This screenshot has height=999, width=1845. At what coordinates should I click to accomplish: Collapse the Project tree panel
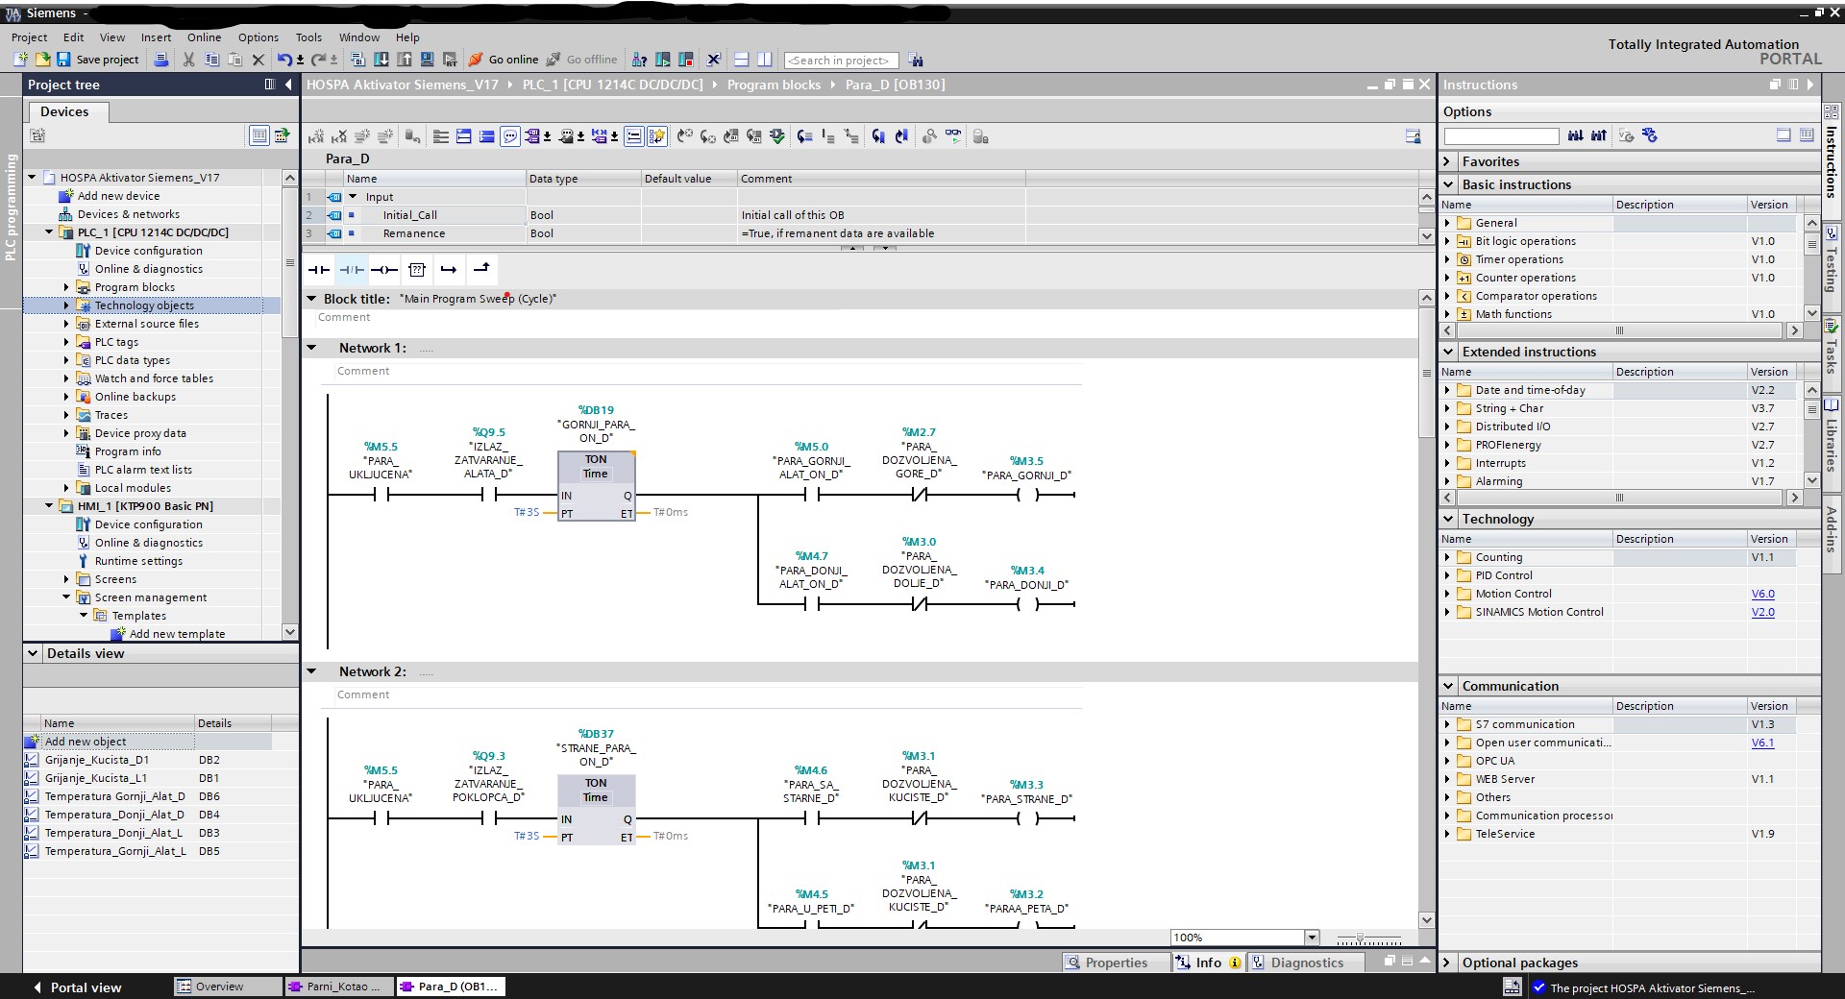[288, 85]
